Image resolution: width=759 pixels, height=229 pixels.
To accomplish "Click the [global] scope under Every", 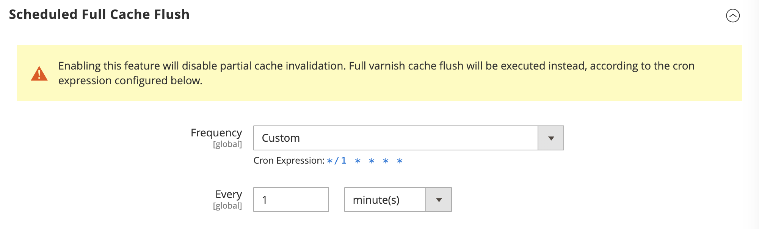I will (227, 206).
